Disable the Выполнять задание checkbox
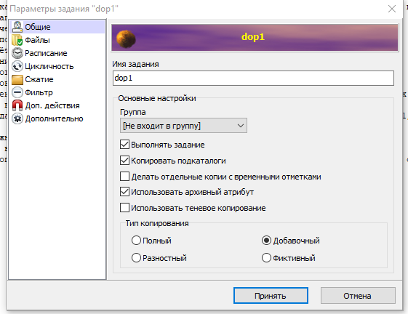Viewport: 408px width, 314px height. click(124, 145)
